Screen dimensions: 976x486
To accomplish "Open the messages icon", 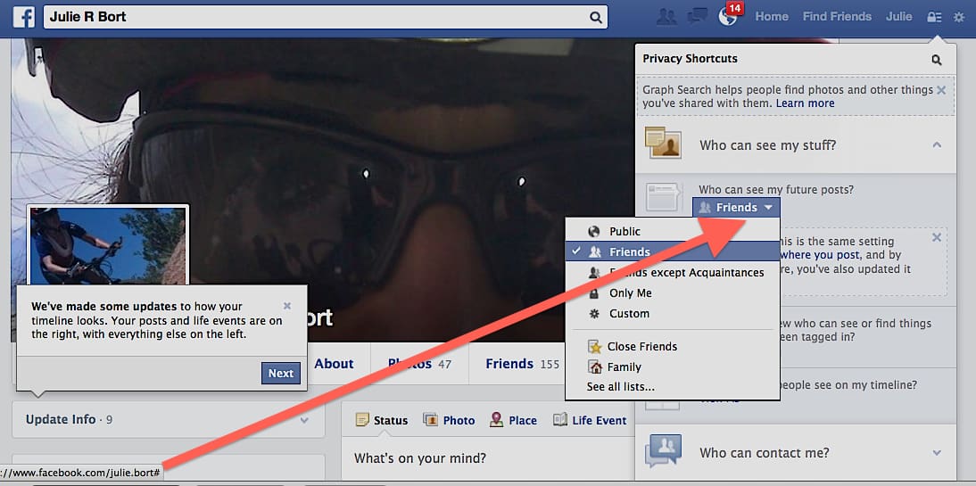I will coord(697,18).
